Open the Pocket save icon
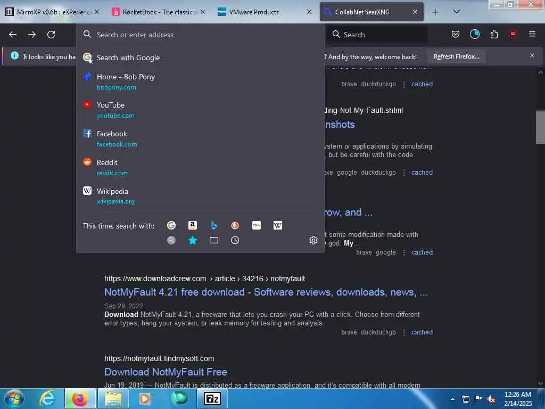Image resolution: width=545 pixels, height=409 pixels. (x=456, y=34)
